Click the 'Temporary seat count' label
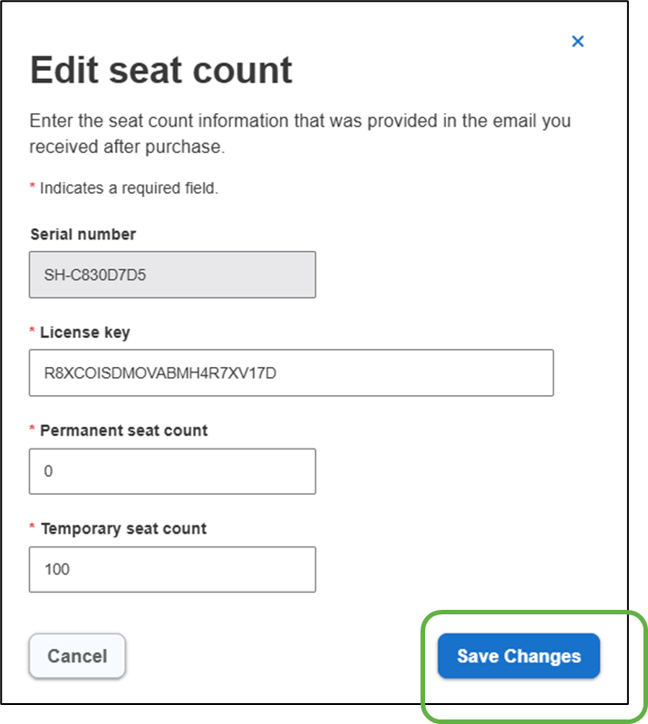 click(x=123, y=528)
